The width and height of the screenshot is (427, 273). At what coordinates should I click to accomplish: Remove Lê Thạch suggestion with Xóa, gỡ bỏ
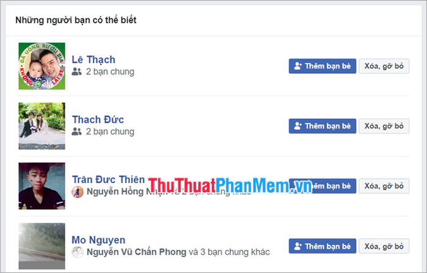[x=384, y=66]
